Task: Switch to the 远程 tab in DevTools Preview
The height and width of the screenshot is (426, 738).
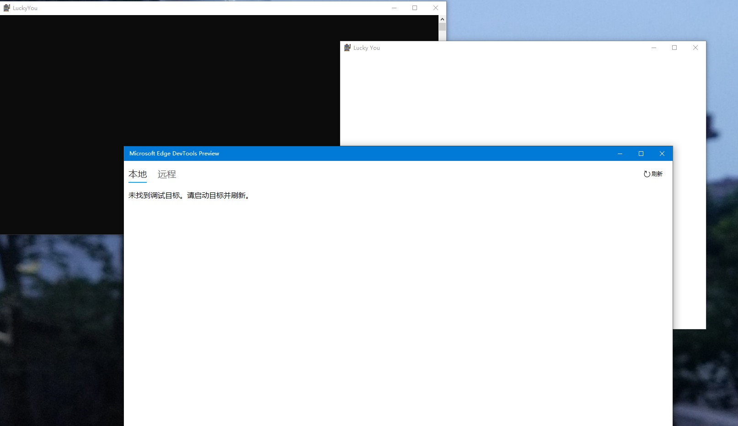Action: (x=167, y=174)
